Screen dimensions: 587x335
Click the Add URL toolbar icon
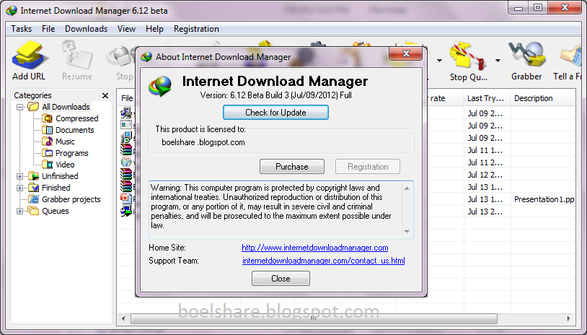pyautogui.click(x=29, y=61)
